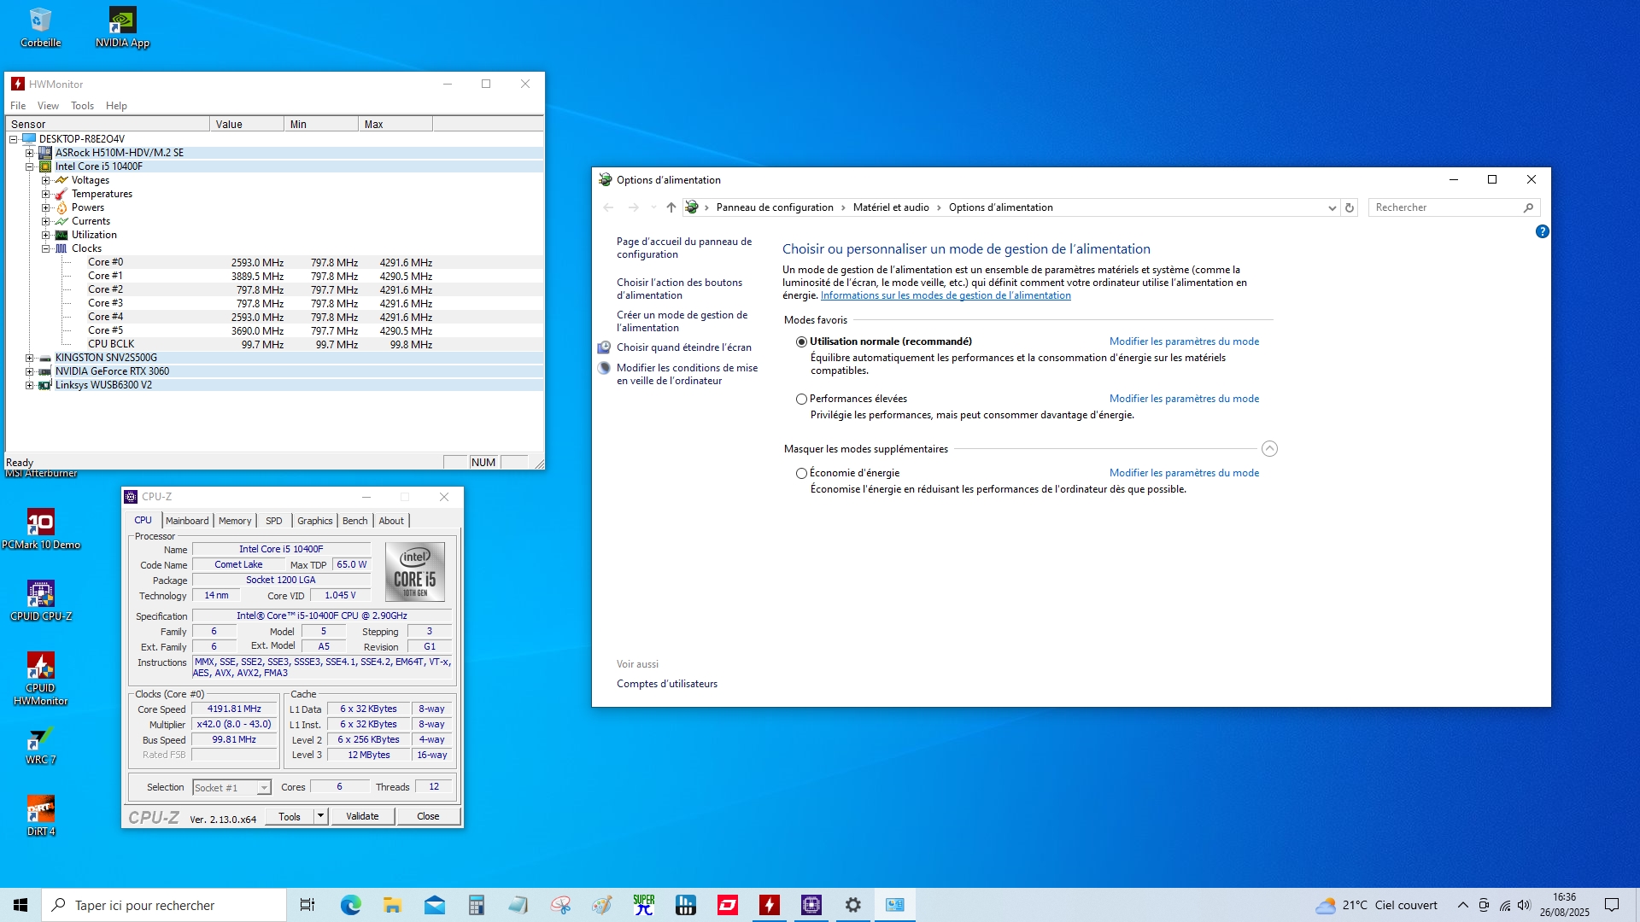
Task: Switch to the Memory tab in CPU-Z
Action: coord(235,521)
